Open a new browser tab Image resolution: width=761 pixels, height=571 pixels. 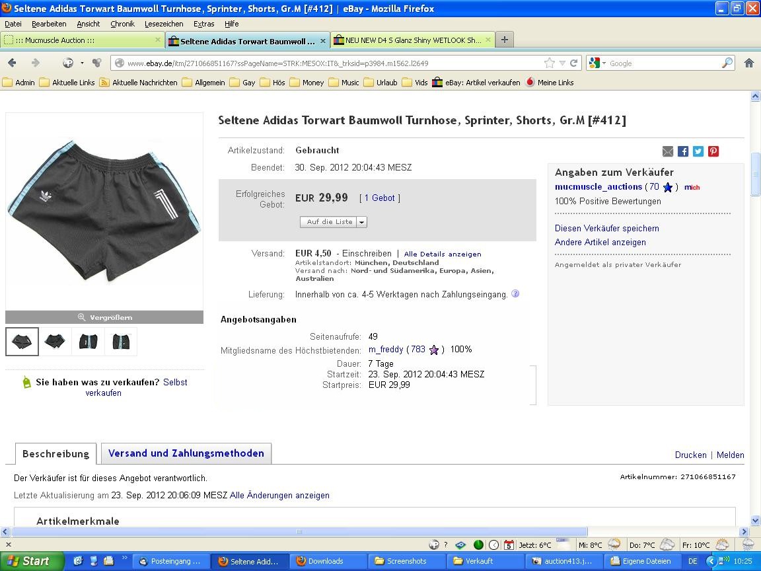pyautogui.click(x=504, y=40)
